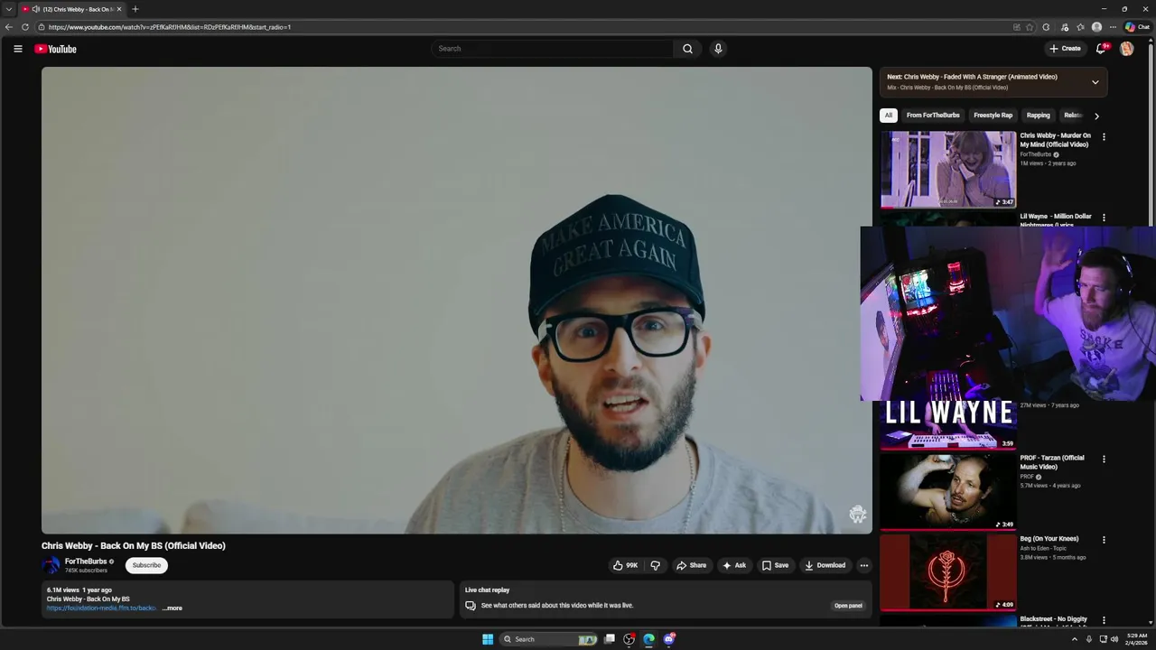Open options for Beg (On Your Knees)

tap(1104, 540)
